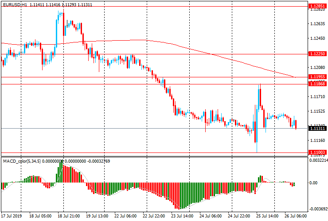Click the 22 Jul 22:00 time label
The width and height of the screenshot is (328, 221).
pos(154,216)
